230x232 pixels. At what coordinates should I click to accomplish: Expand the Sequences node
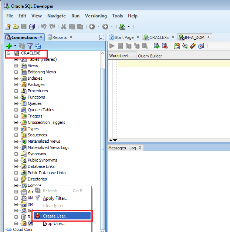click(x=16, y=135)
